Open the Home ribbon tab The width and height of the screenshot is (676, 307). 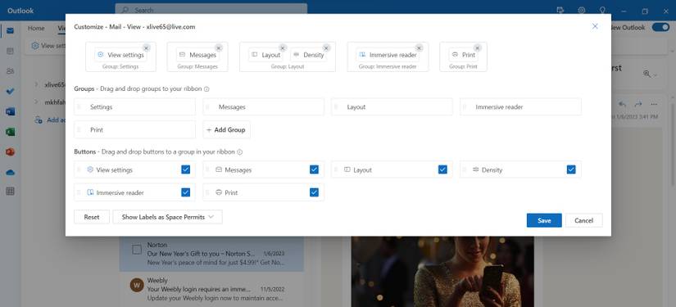[36, 28]
